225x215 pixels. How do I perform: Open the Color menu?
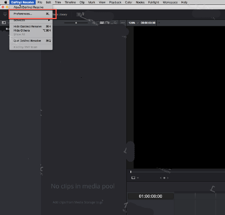coord(129,2)
